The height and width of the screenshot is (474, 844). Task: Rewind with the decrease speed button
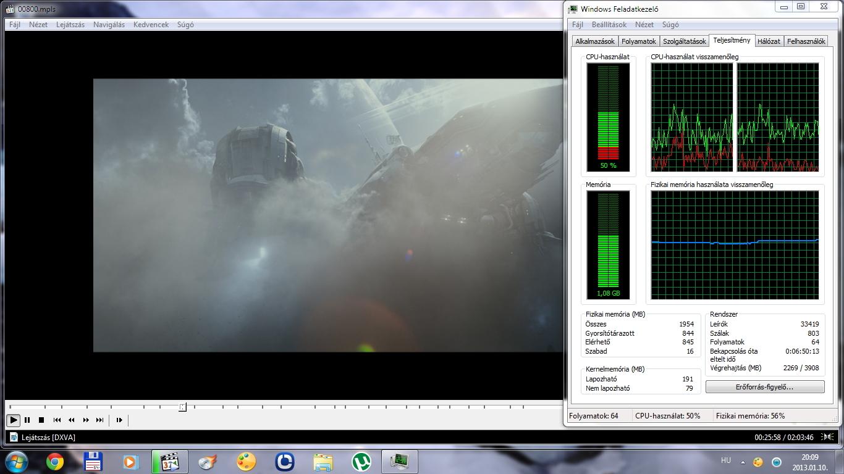click(x=71, y=420)
